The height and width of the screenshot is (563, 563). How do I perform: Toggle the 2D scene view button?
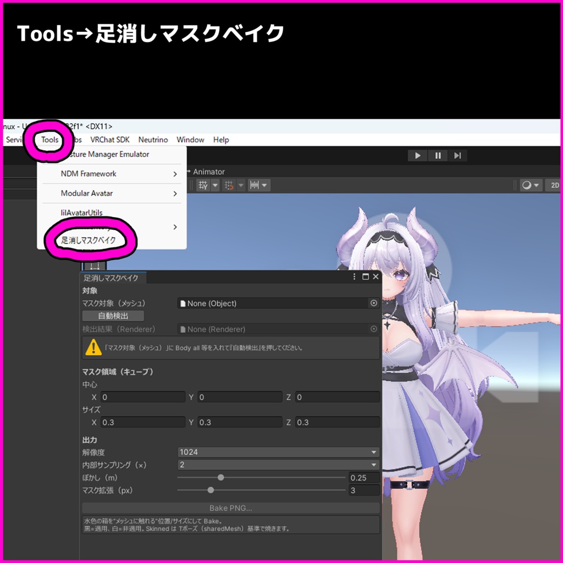(554, 185)
